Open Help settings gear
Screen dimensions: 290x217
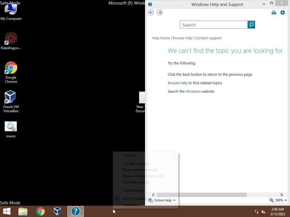[x=282, y=12]
